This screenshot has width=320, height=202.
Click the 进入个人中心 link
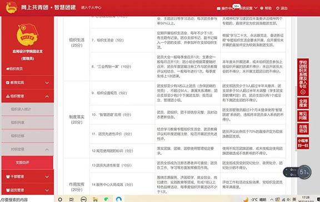pos(91,8)
